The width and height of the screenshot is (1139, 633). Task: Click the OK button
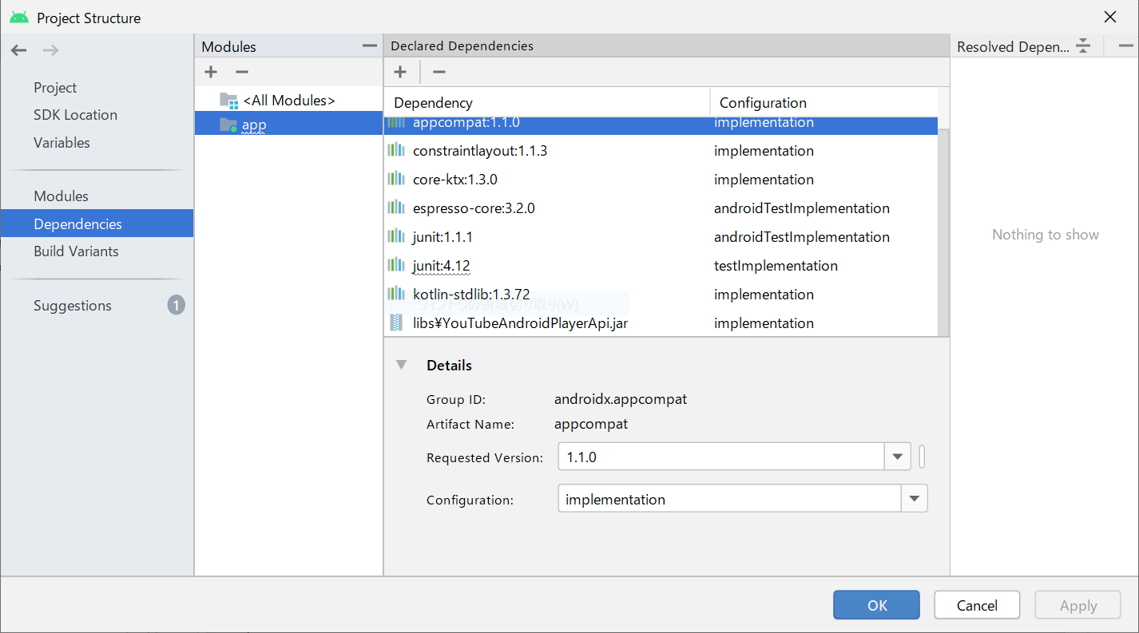pyautogui.click(x=876, y=605)
